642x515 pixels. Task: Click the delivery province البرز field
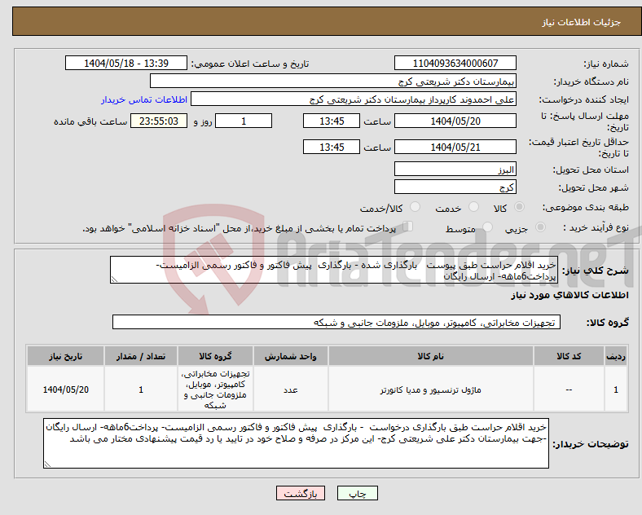(455, 169)
